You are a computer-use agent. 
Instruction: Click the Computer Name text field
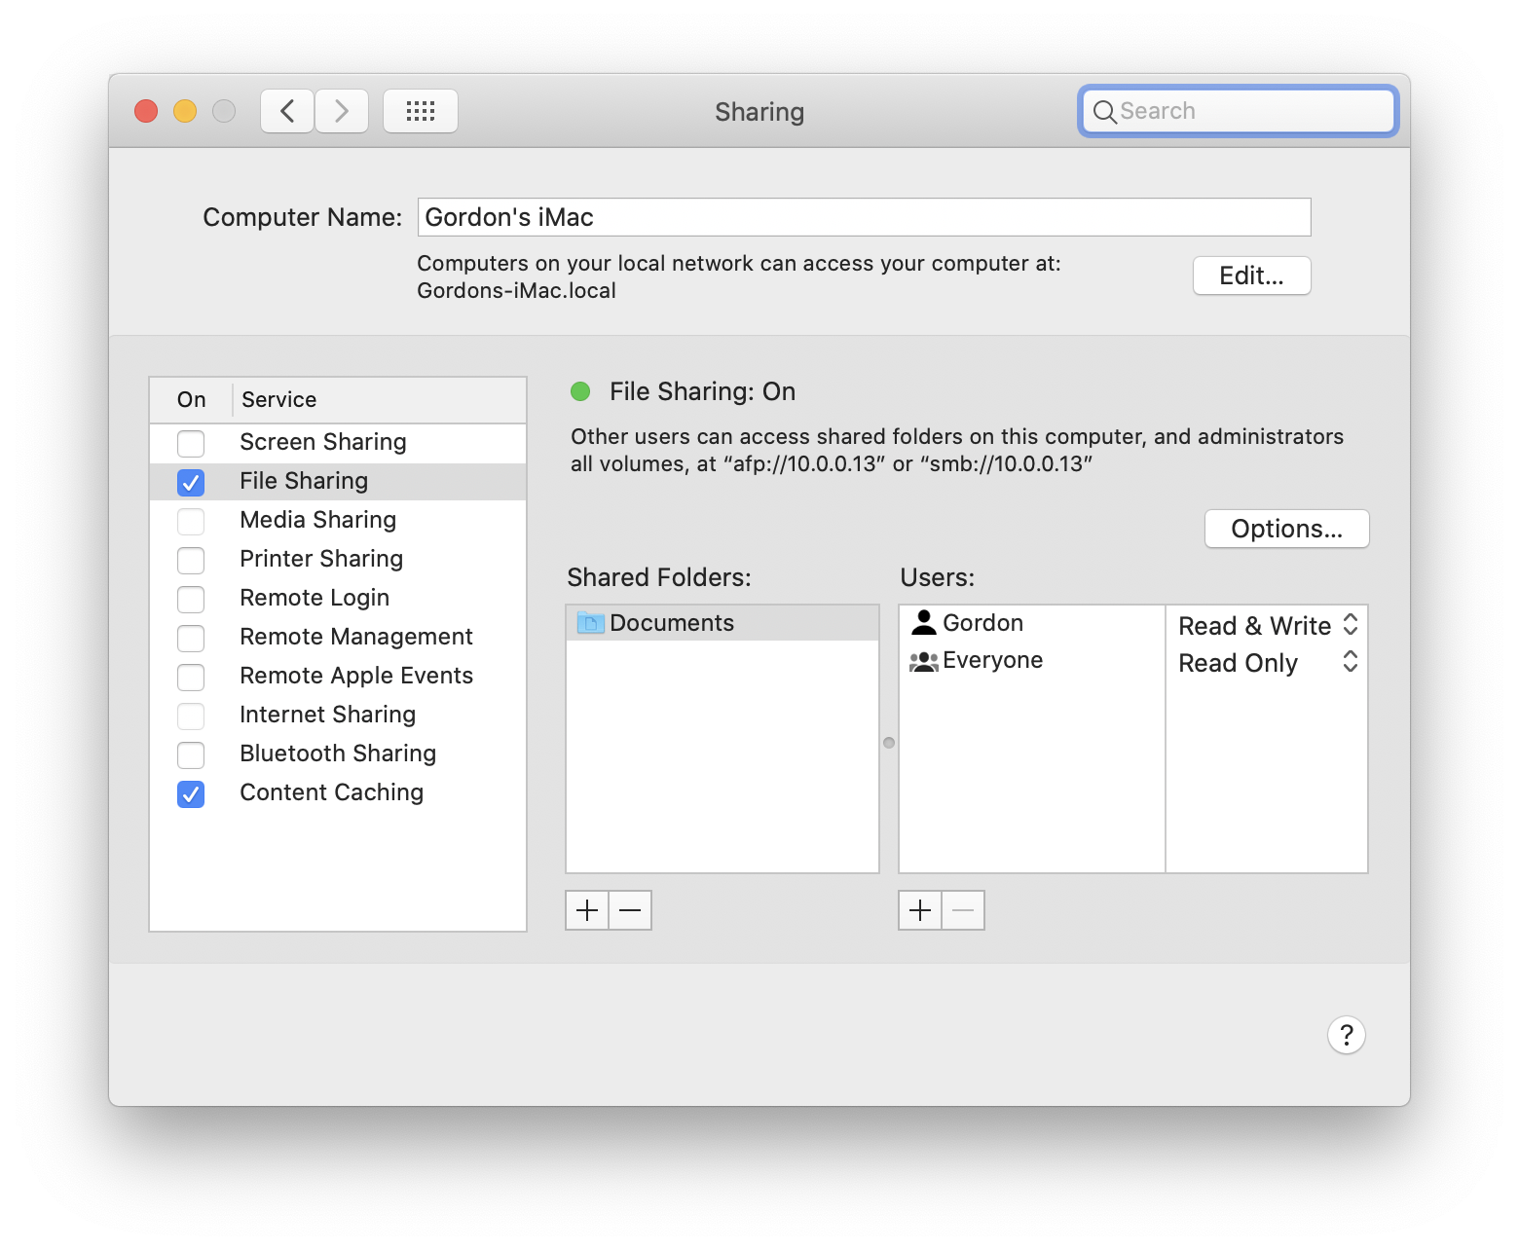click(864, 217)
